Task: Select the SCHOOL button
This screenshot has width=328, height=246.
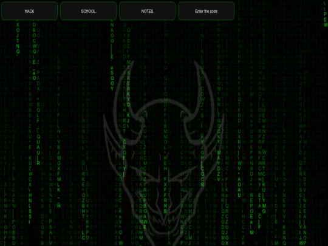Action: (x=88, y=11)
